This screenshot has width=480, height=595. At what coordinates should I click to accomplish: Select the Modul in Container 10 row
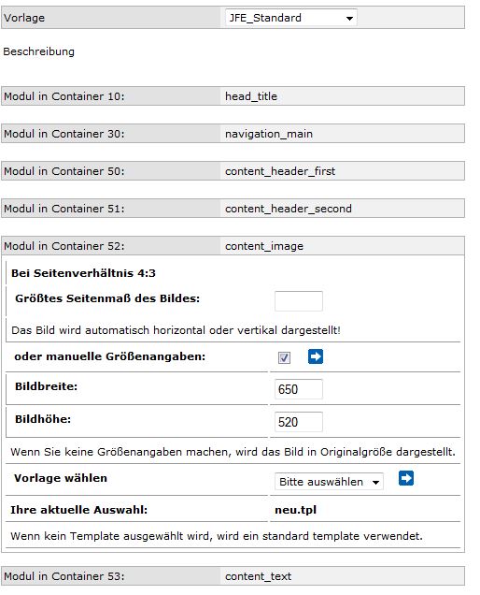(233, 96)
